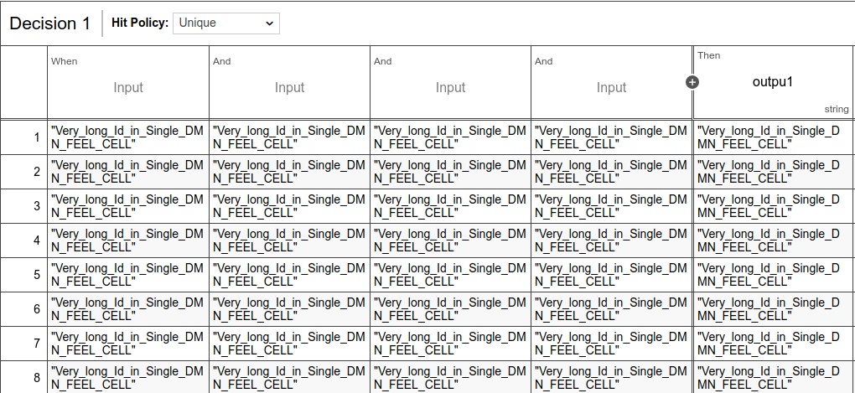Select rule row number 5
Screen dimensions: 855x393
[x=24, y=275]
